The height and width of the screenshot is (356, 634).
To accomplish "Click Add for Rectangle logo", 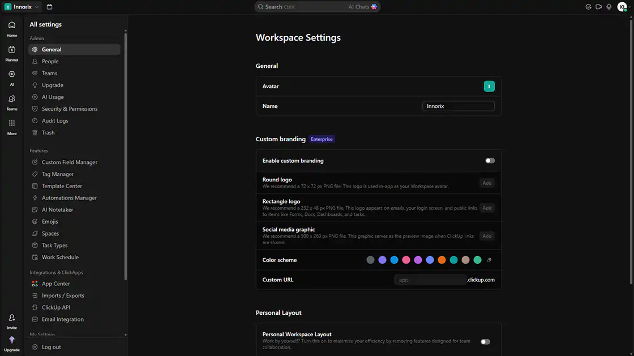I will click(x=487, y=209).
